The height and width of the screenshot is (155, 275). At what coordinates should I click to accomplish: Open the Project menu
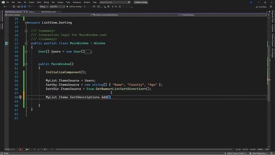click(31, 2)
